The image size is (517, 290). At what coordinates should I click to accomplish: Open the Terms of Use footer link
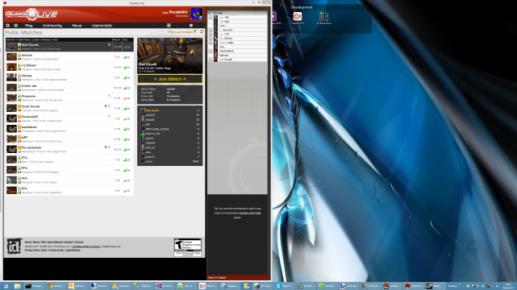click(56, 250)
